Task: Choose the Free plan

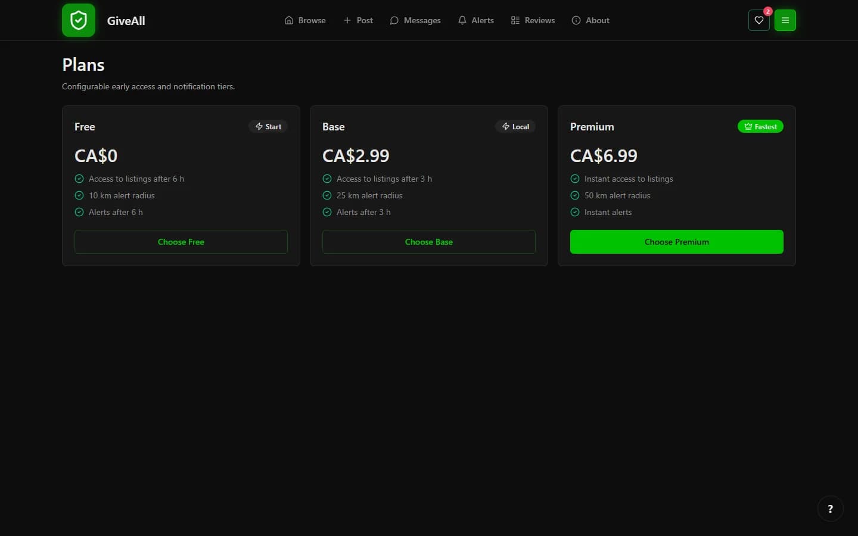Action: [181, 242]
